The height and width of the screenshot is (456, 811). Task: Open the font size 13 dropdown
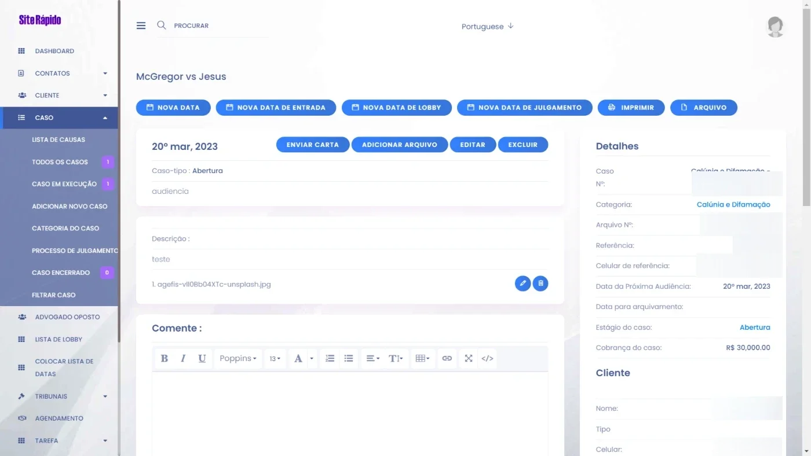[x=275, y=358]
